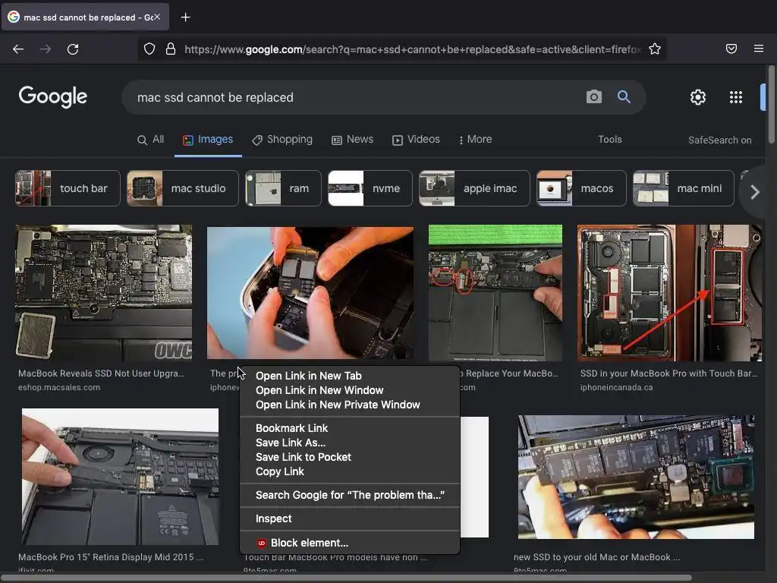
Task: Open the News tab
Action: 352,140
